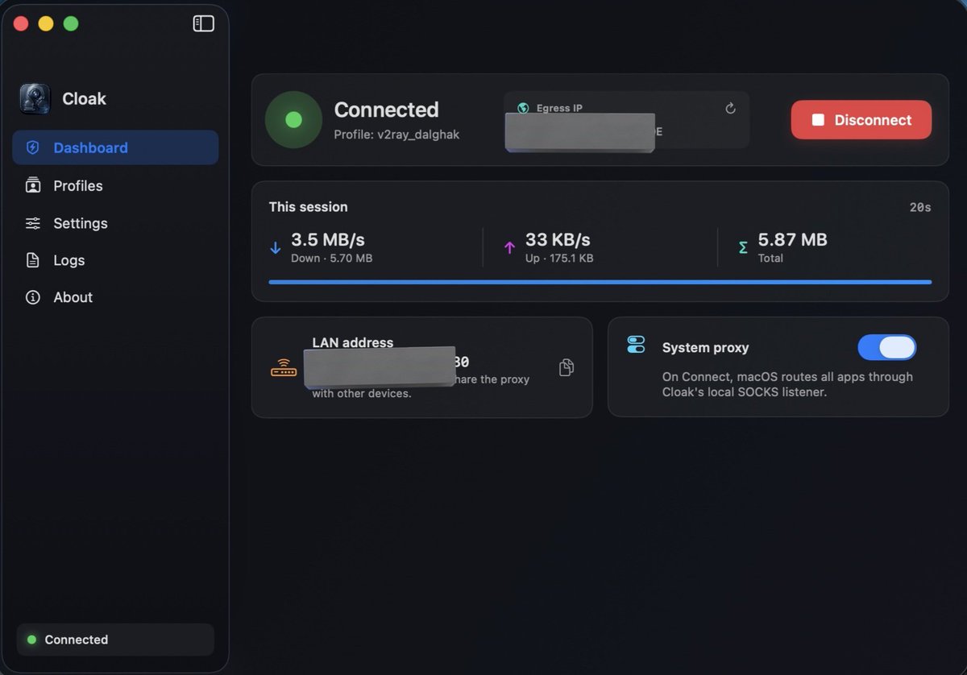
Task: Disconnect from the VPN
Action: coord(861,120)
